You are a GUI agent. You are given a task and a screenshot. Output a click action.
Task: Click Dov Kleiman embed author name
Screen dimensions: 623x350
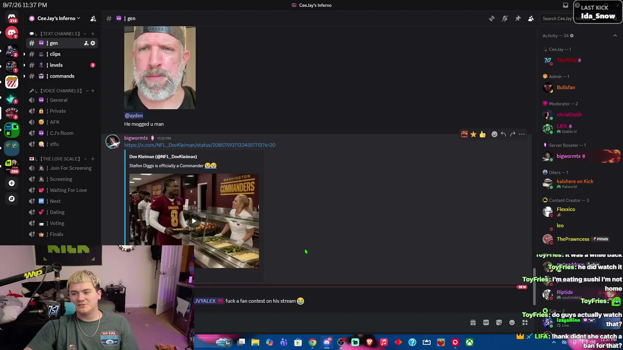click(x=163, y=157)
